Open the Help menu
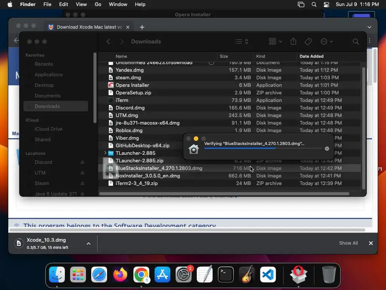Image resolution: width=386 pixels, height=290 pixels. (x=140, y=5)
